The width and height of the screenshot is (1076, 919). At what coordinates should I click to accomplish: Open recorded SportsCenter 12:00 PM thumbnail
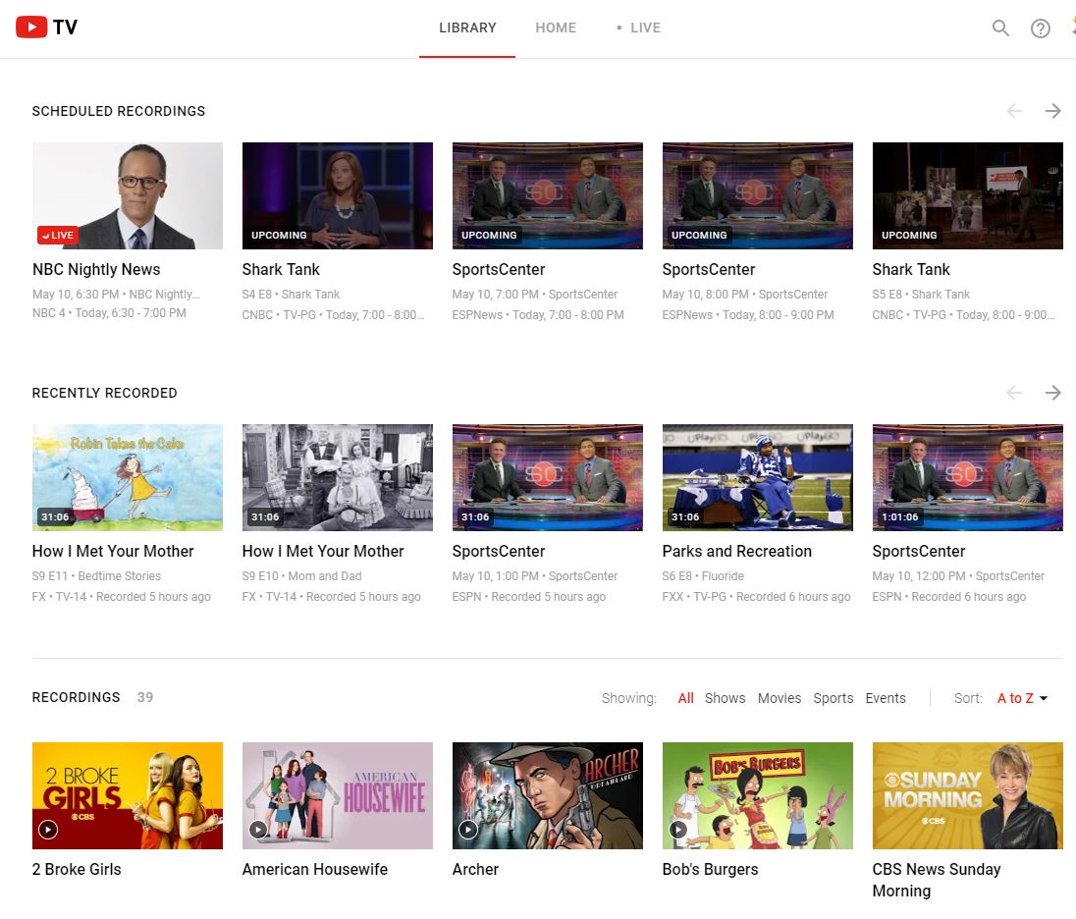coord(968,478)
